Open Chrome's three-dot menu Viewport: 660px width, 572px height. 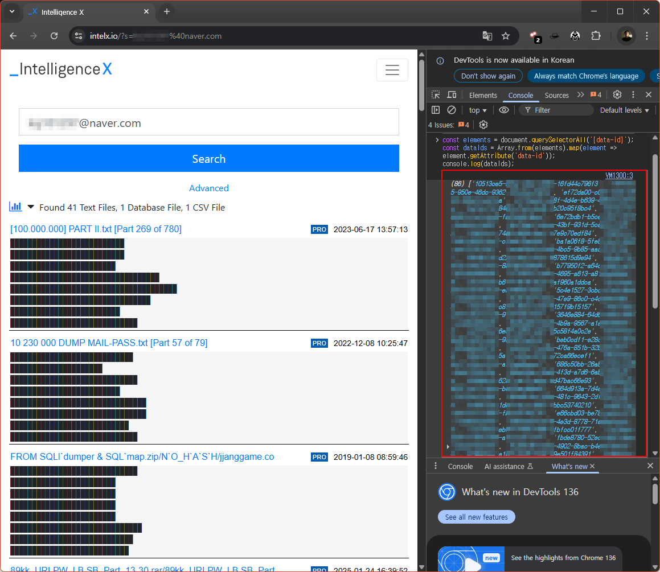click(647, 36)
